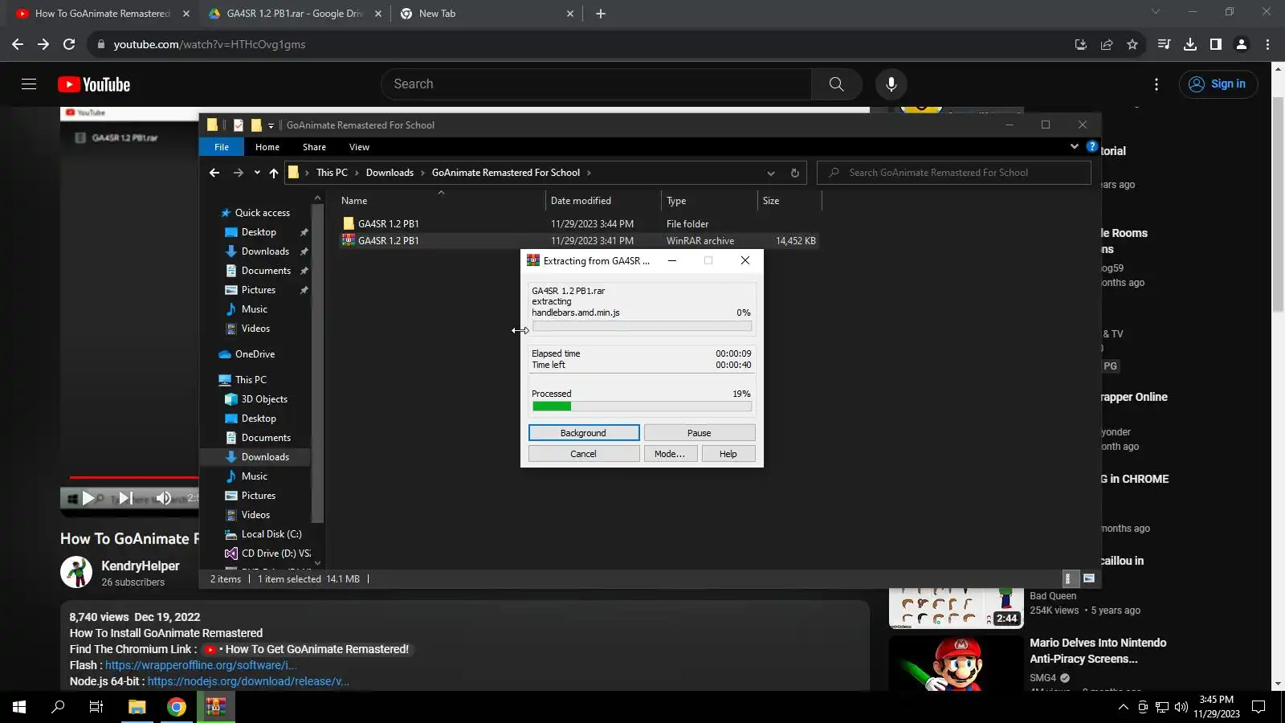This screenshot has width=1285, height=723.
Task: Open Chrome downloads icon
Action: pyautogui.click(x=1190, y=44)
